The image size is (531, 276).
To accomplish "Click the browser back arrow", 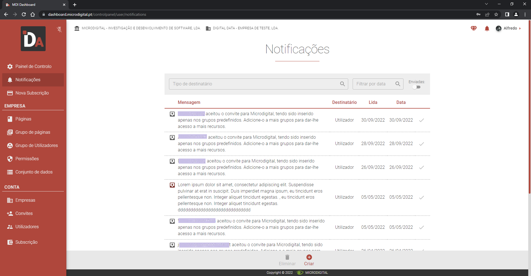I will (6, 14).
